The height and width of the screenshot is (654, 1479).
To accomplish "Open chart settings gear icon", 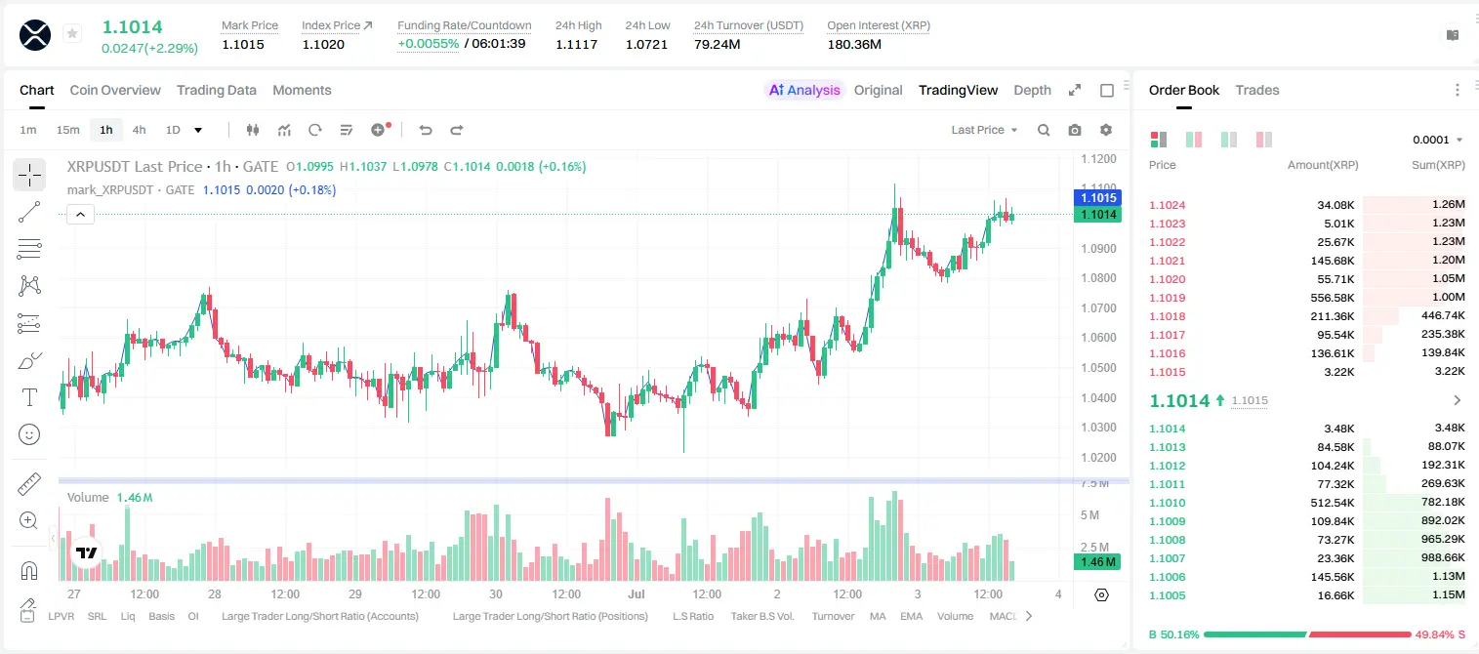I will coord(1106,130).
